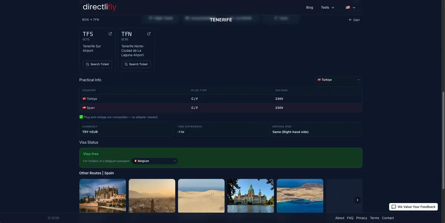Open the FAQ footer link

350,218
